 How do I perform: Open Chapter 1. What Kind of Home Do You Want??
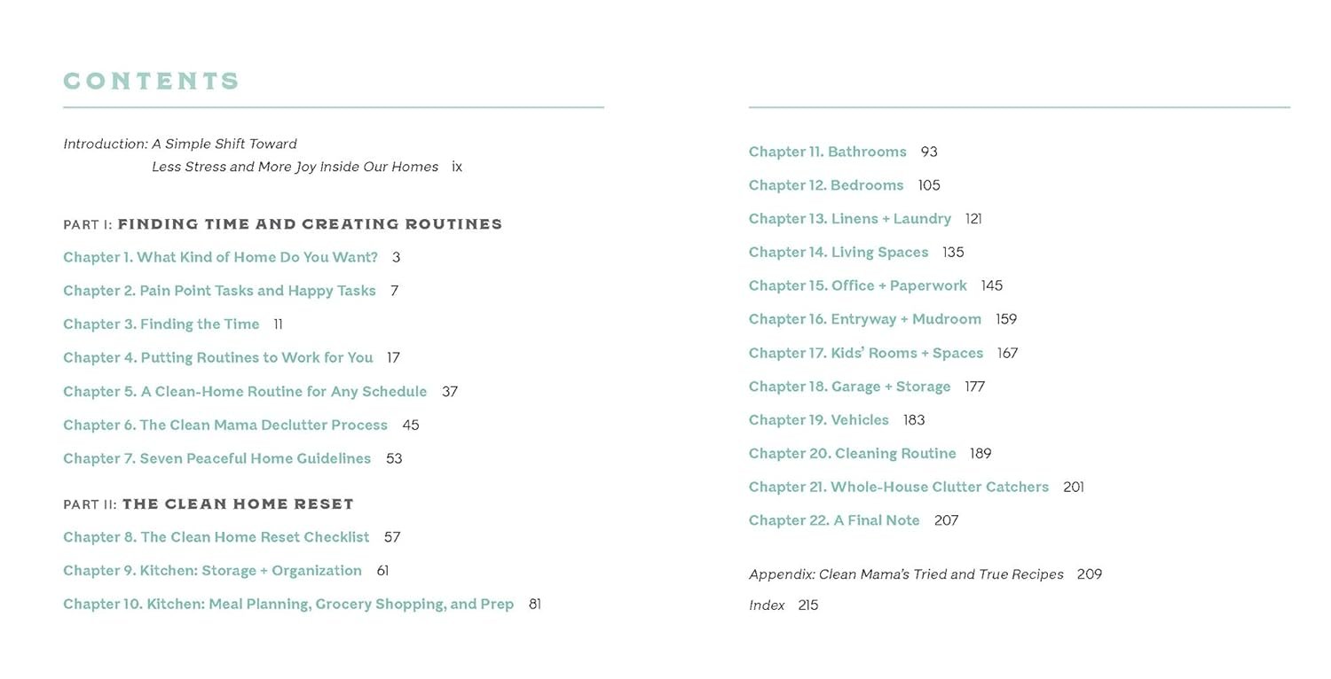click(x=220, y=257)
